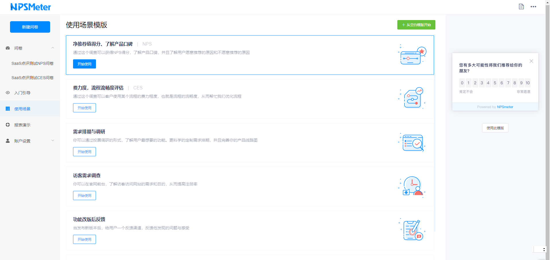Viewport: 550px width, 260px height.
Task: Go to 报表演示 in sidebar
Action: pyautogui.click(x=22, y=125)
